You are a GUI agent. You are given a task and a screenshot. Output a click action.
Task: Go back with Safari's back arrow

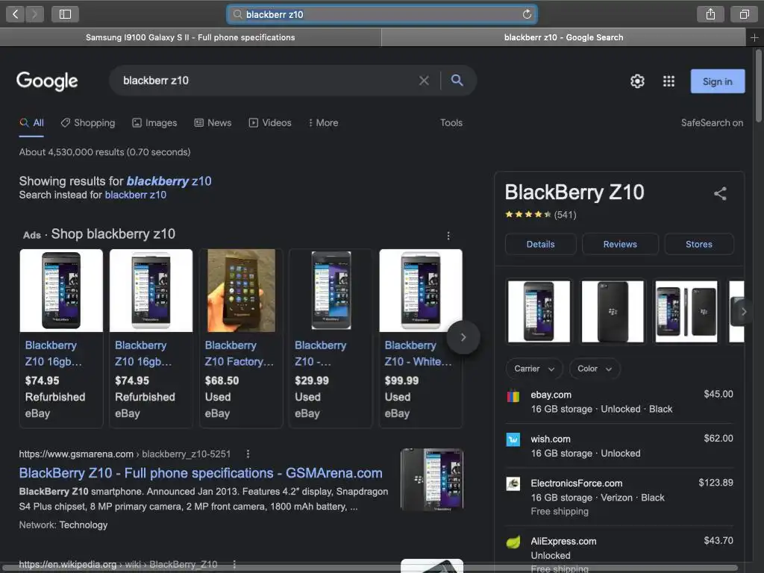[x=15, y=14]
